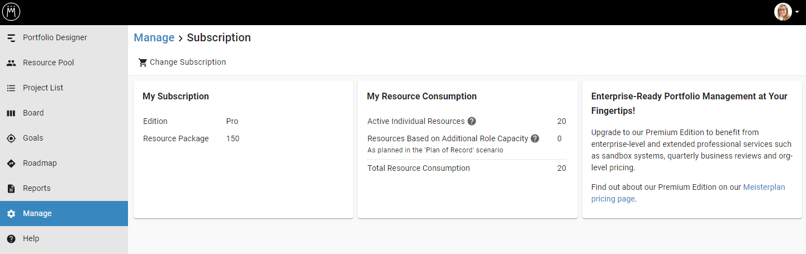Click the user avatar picture
Image resolution: width=806 pixels, height=254 pixels.
coord(783,12)
